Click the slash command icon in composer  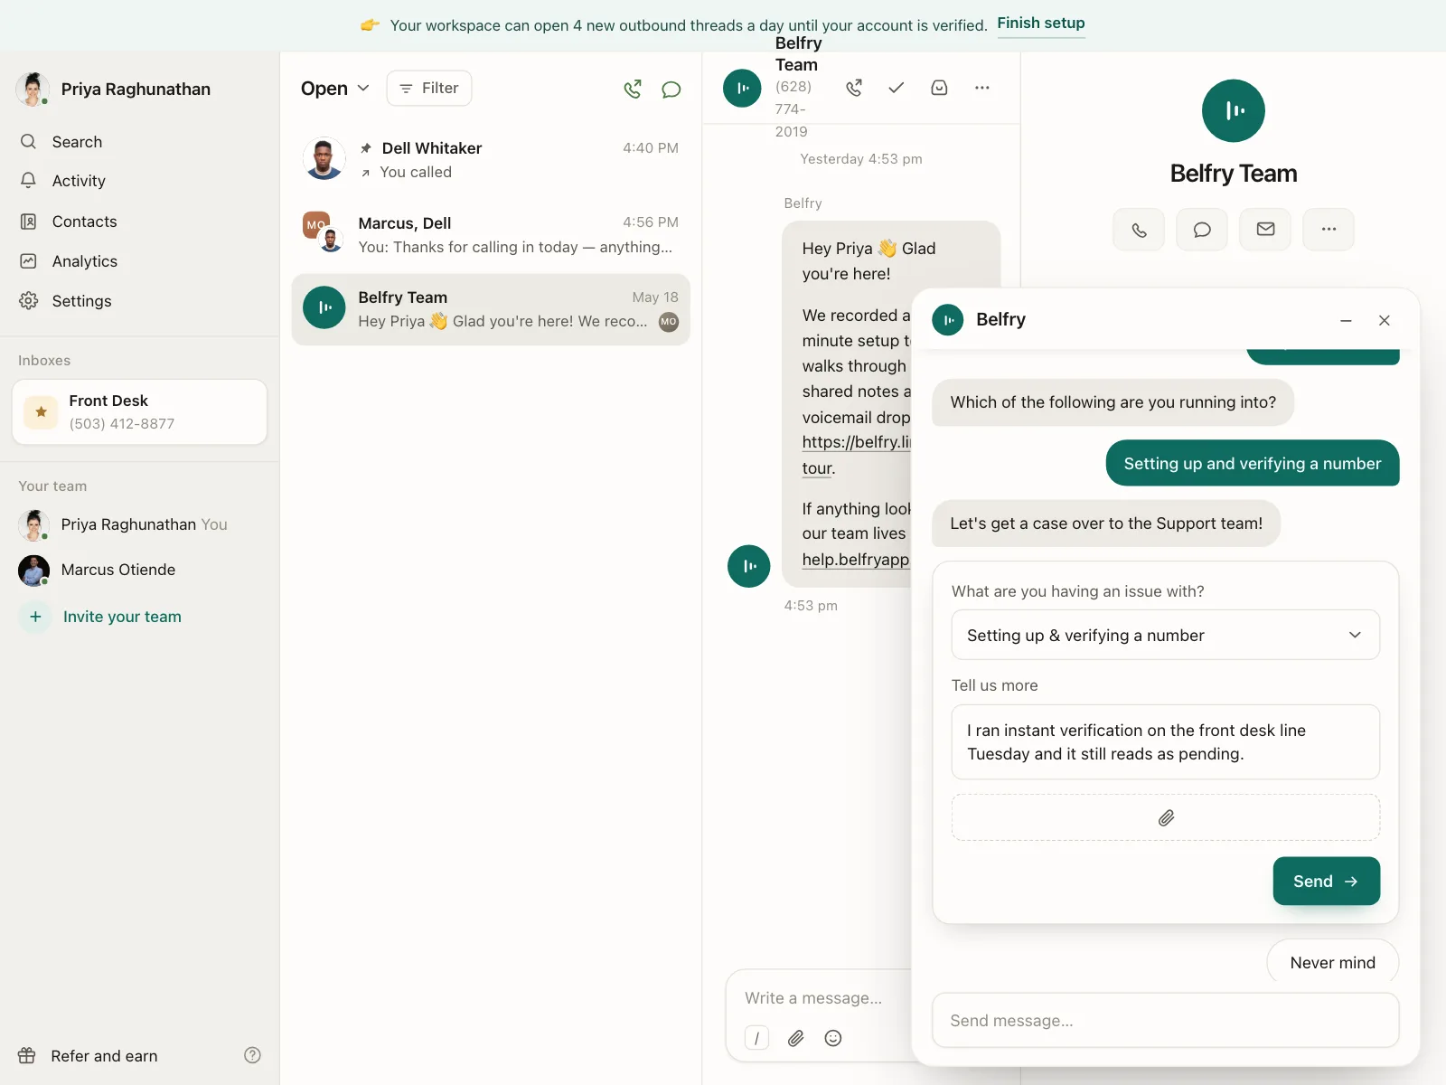tap(757, 1038)
